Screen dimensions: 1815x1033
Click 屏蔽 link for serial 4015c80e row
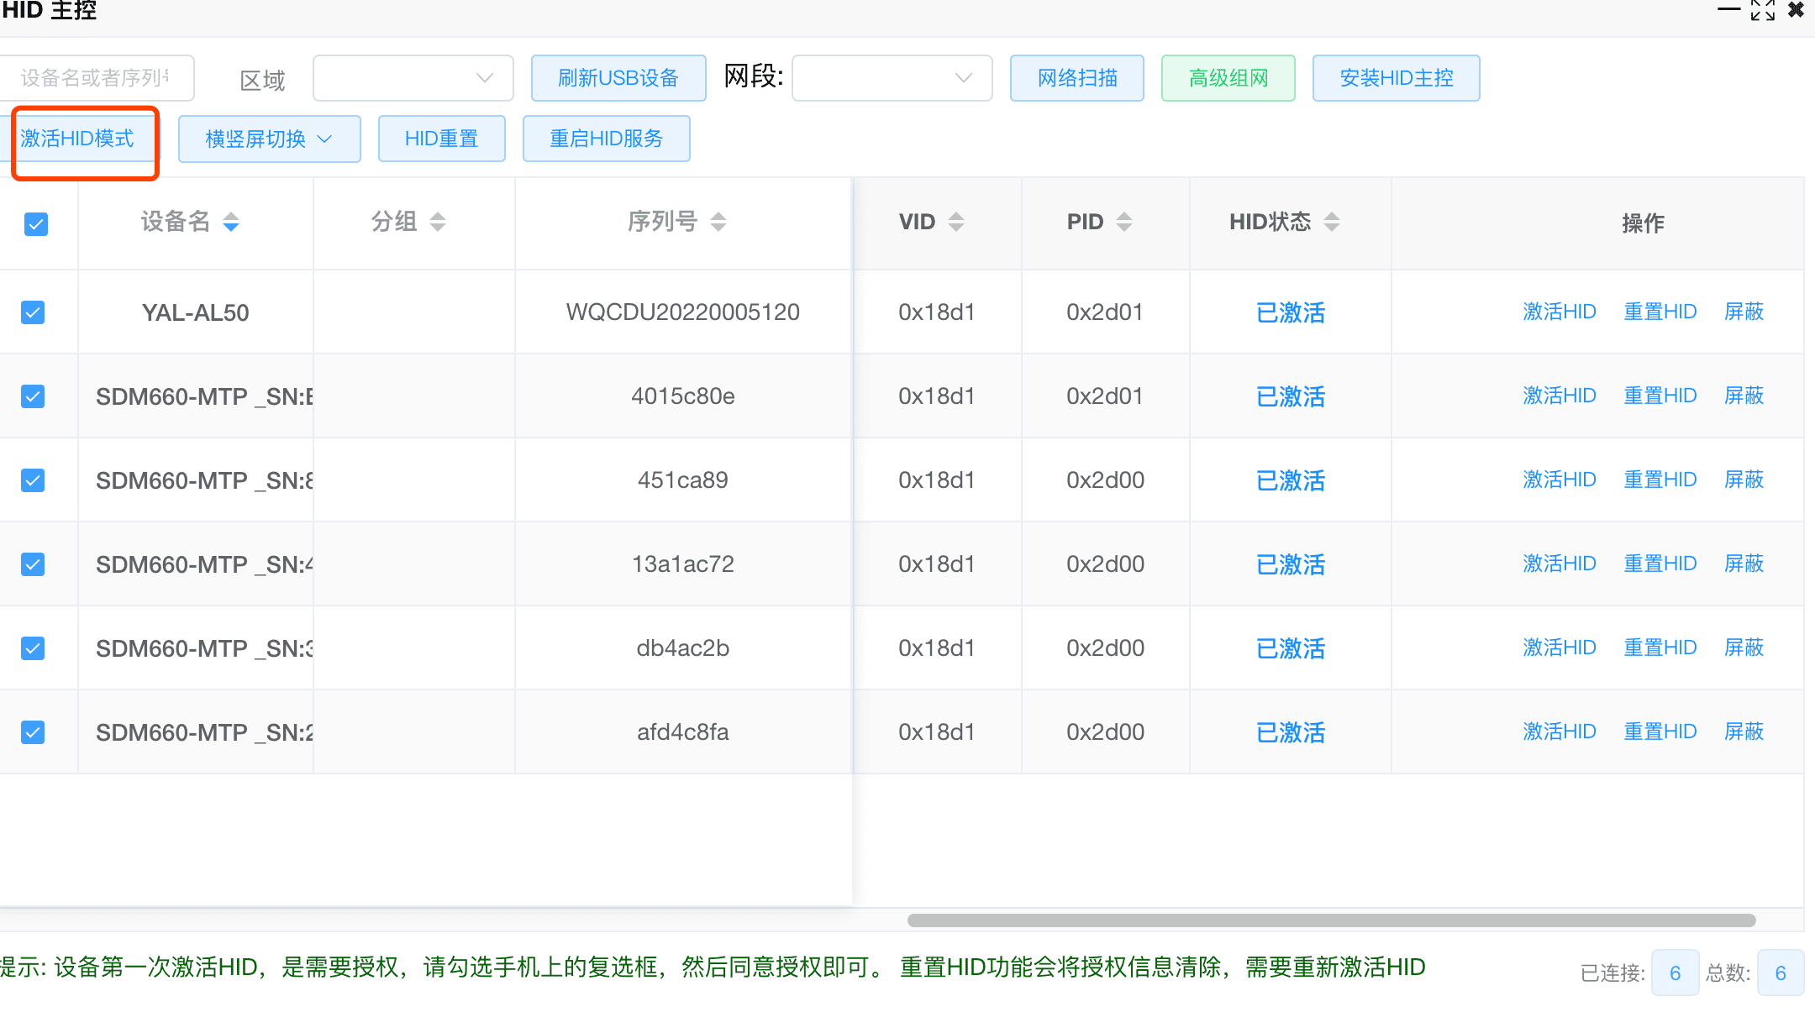coord(1744,396)
